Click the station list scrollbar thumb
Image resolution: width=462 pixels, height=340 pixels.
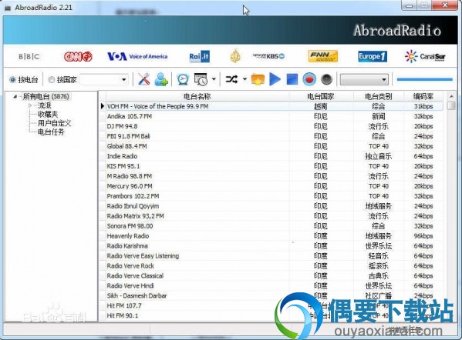(x=451, y=105)
